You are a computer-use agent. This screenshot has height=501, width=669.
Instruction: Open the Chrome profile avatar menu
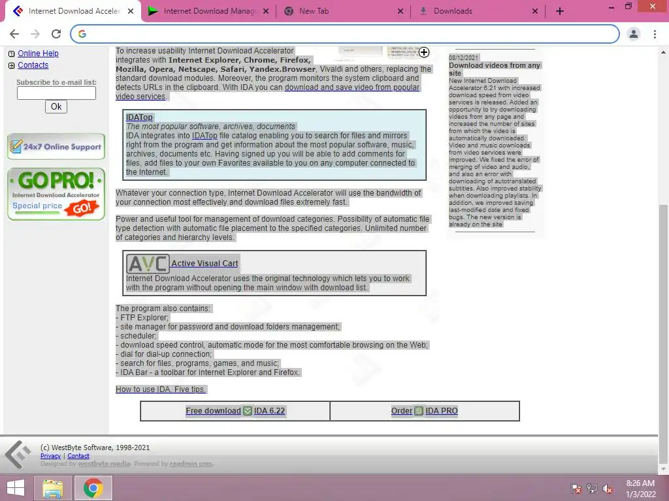pos(634,34)
